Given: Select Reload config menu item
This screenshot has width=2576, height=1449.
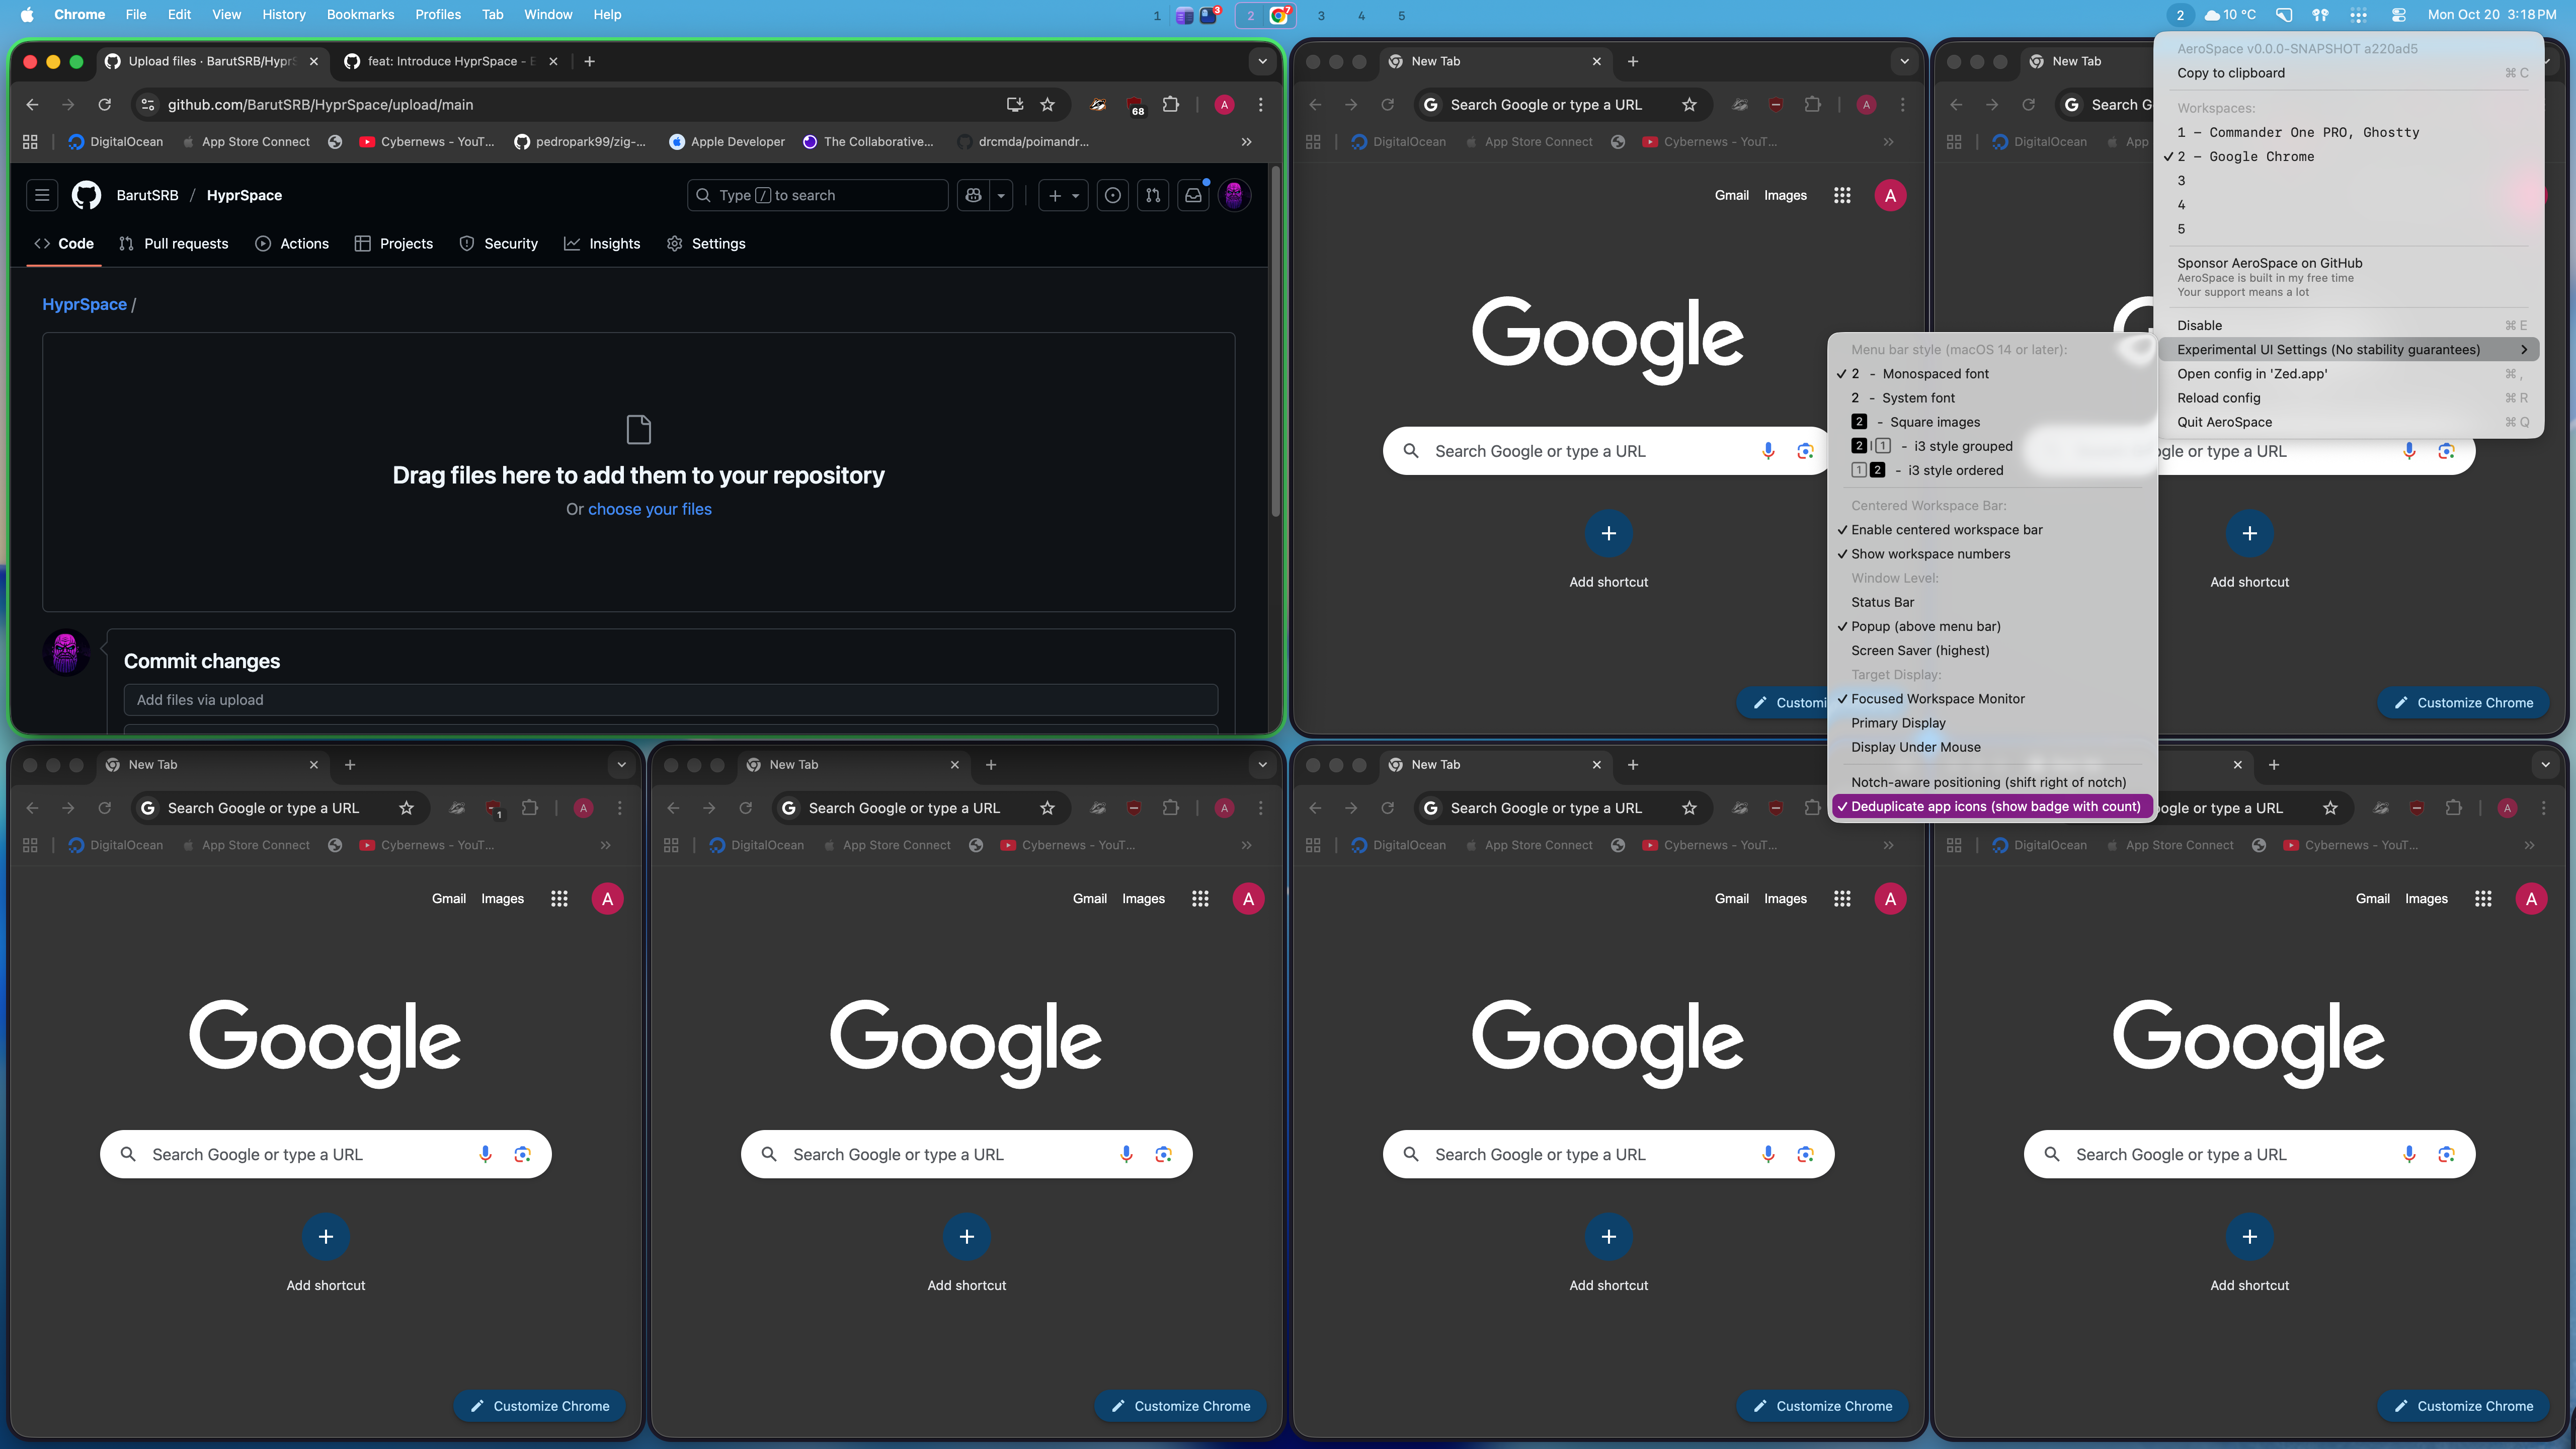Looking at the screenshot, I should pyautogui.click(x=2218, y=398).
